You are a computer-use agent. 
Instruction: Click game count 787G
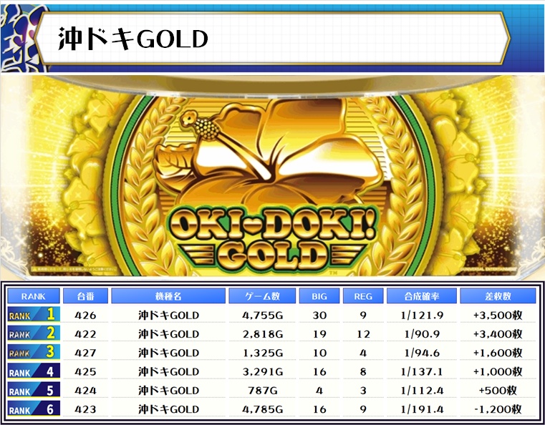(263, 390)
